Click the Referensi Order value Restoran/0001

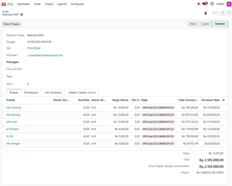(x=36, y=35)
